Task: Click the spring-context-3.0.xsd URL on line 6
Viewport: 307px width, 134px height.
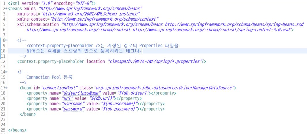Action: [x=212, y=30]
